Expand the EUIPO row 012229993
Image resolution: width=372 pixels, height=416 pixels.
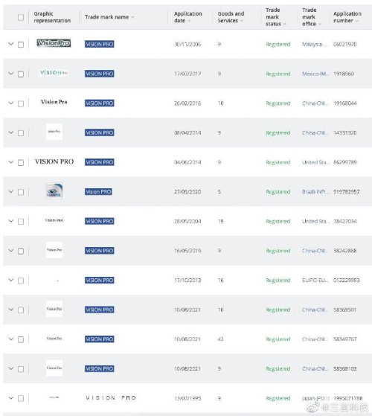(11, 280)
